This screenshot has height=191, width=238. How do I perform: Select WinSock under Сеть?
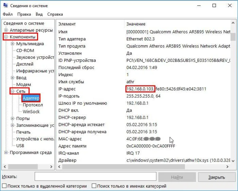31,112
